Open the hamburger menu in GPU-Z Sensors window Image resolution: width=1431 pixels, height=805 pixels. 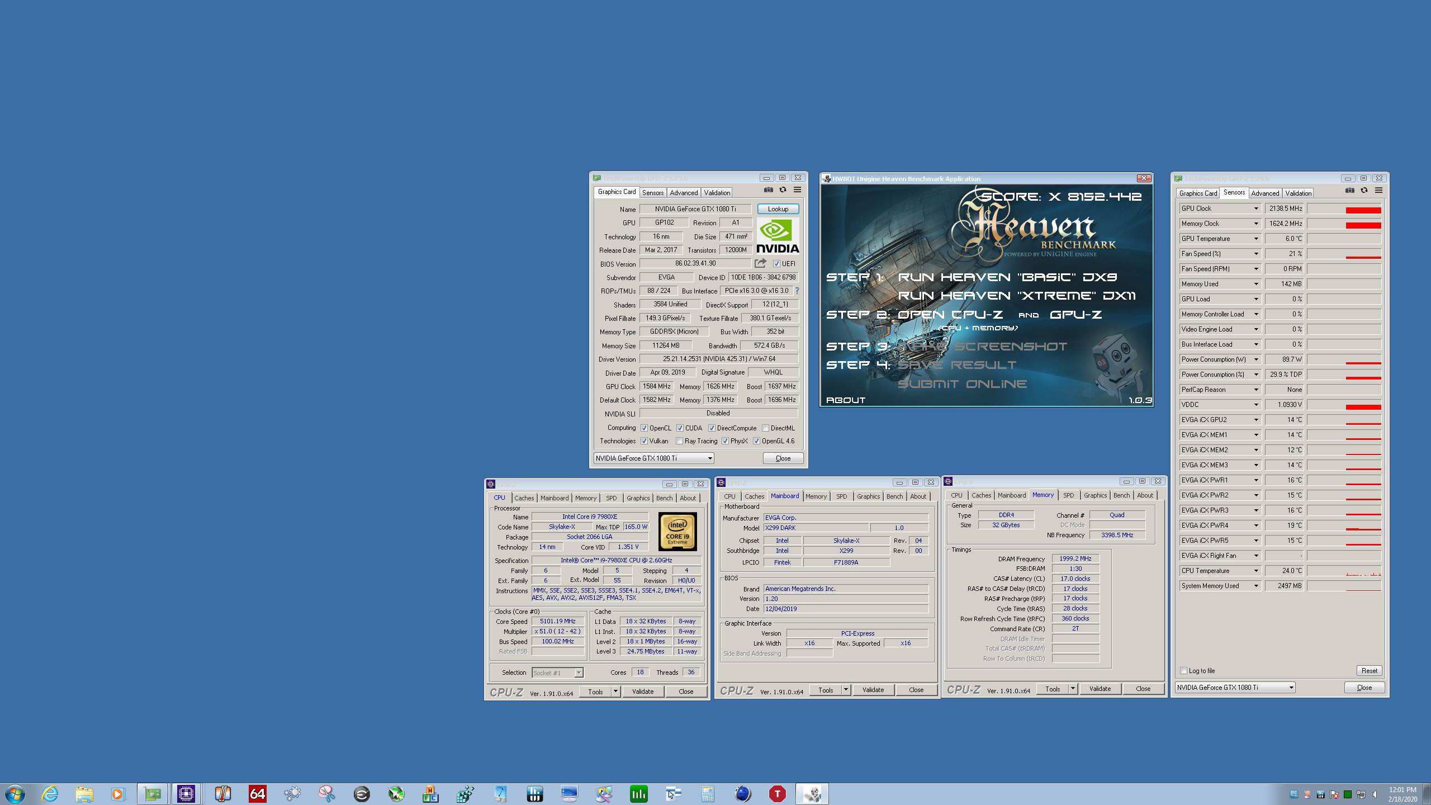pyautogui.click(x=1379, y=191)
